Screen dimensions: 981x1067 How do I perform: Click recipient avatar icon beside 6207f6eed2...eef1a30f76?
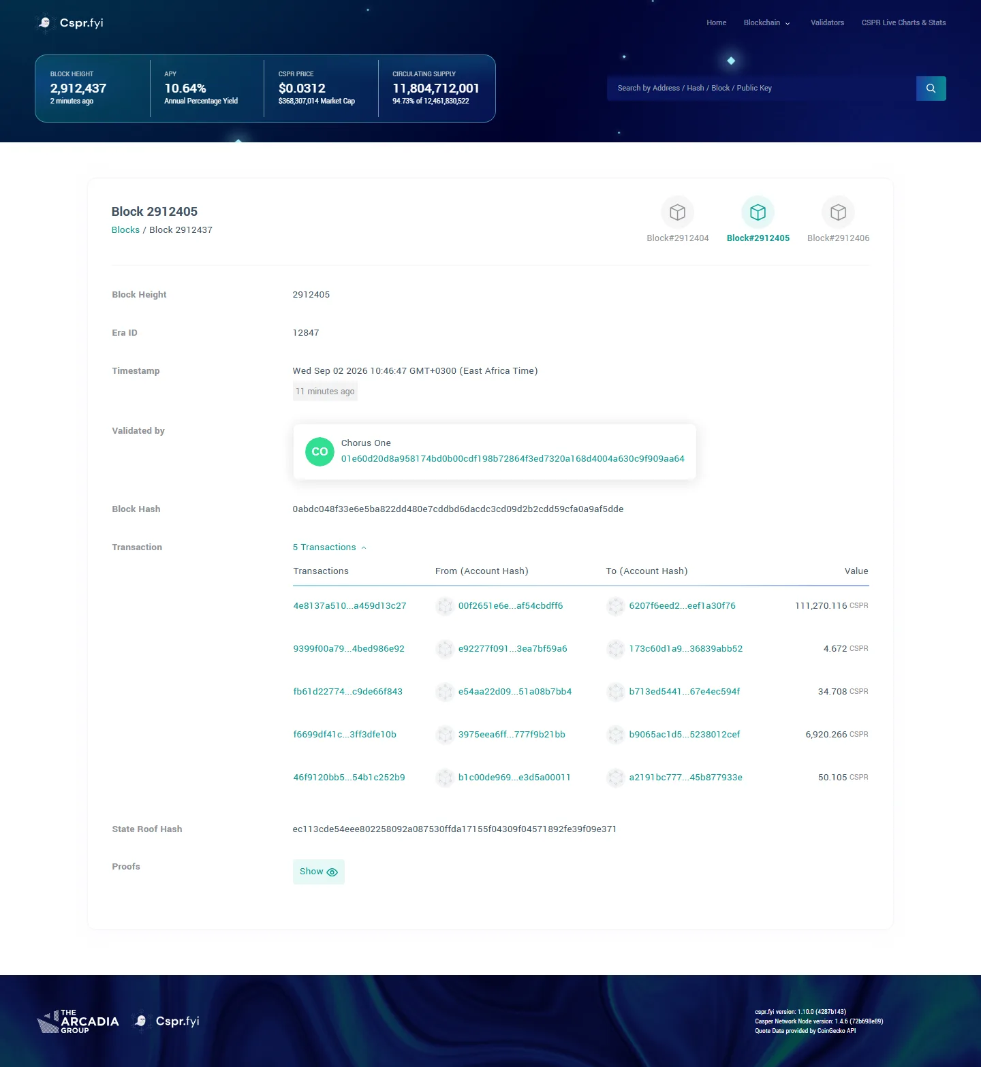[x=616, y=606]
